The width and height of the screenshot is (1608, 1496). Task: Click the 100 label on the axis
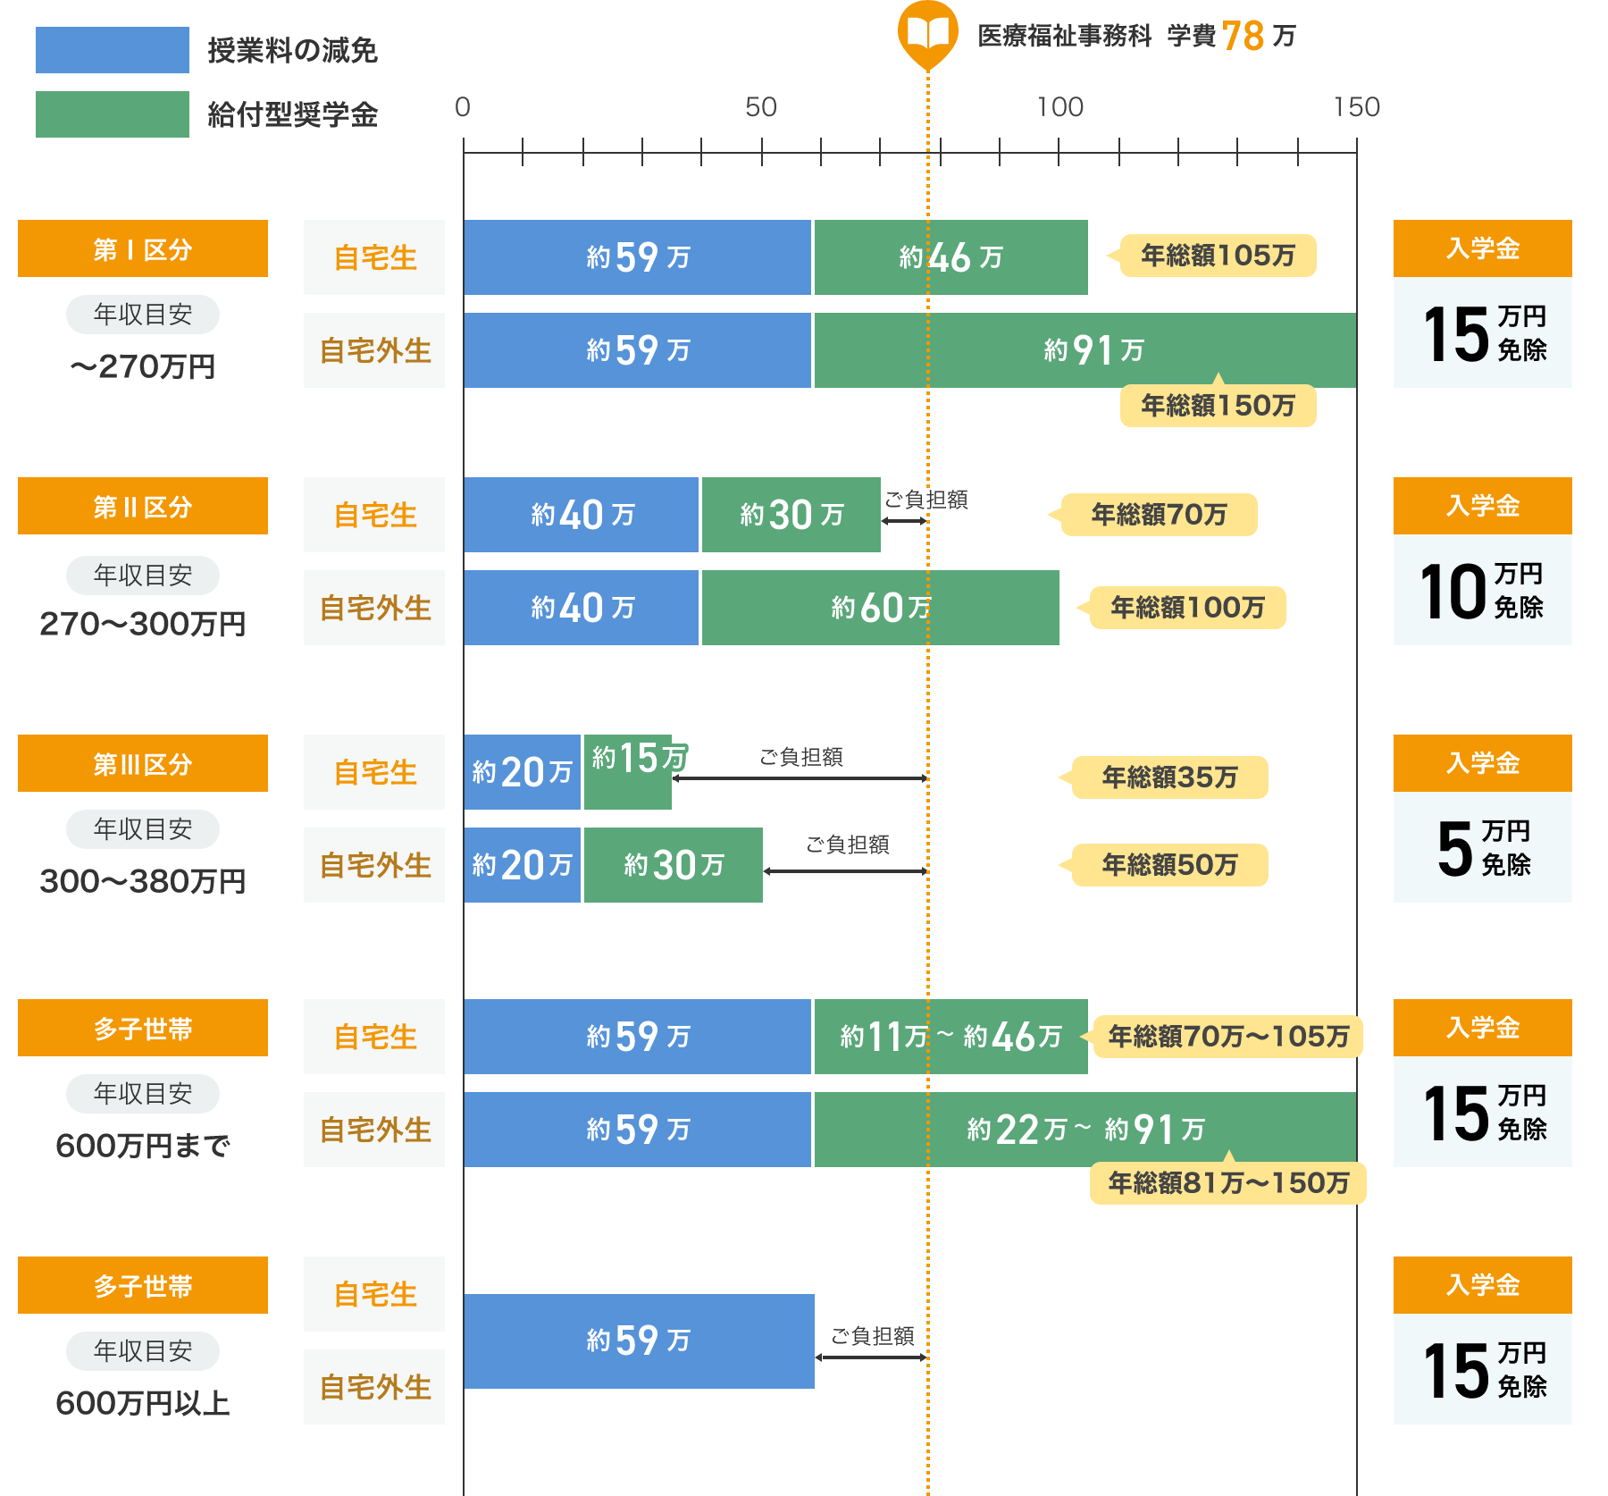[1059, 107]
